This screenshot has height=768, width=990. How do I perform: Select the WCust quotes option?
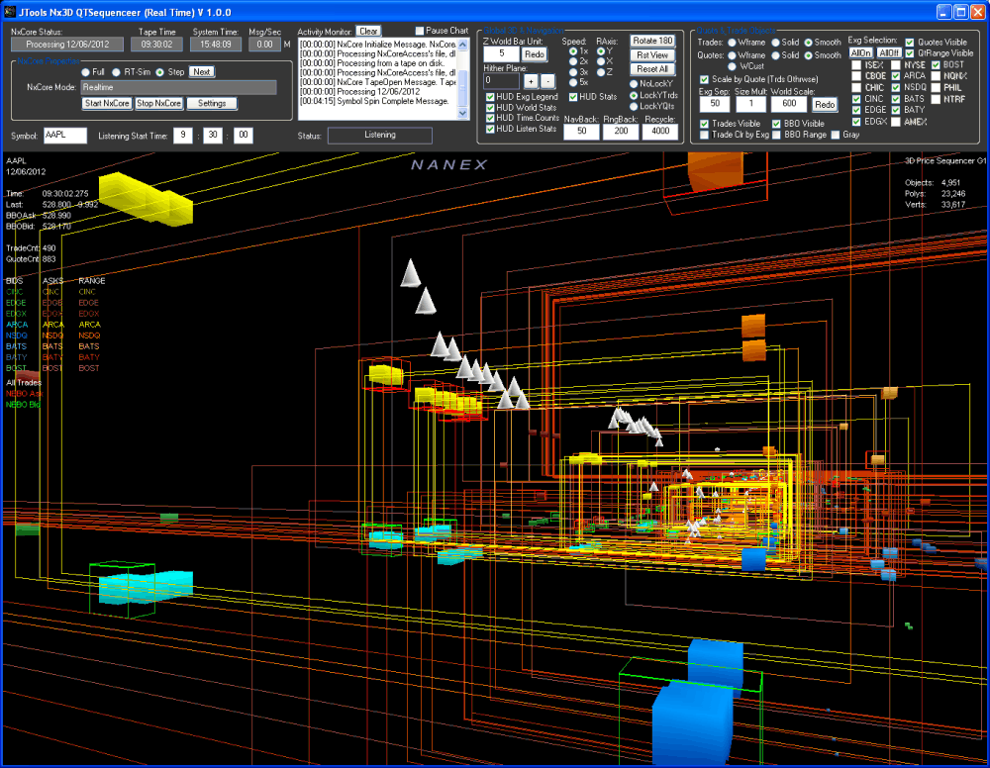coord(732,66)
